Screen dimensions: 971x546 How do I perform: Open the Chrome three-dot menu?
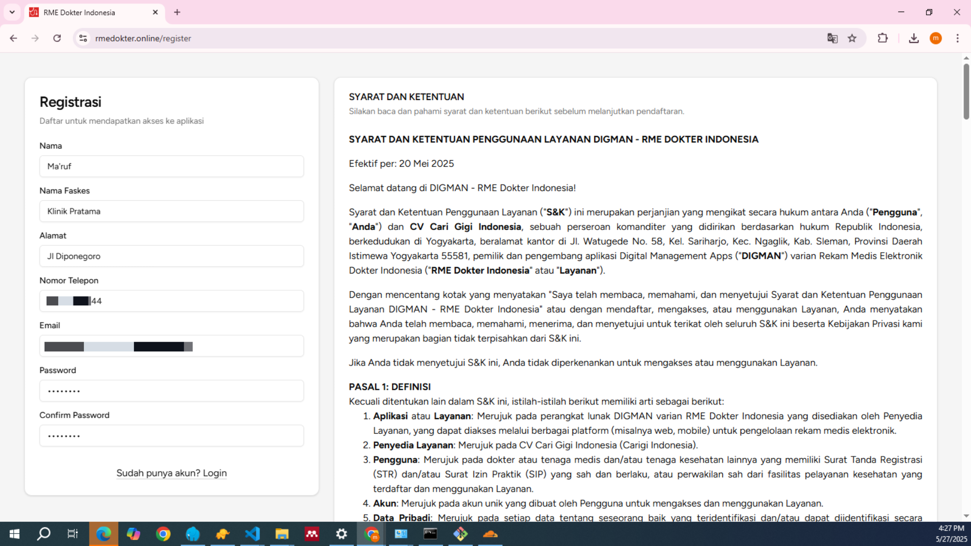tap(957, 38)
